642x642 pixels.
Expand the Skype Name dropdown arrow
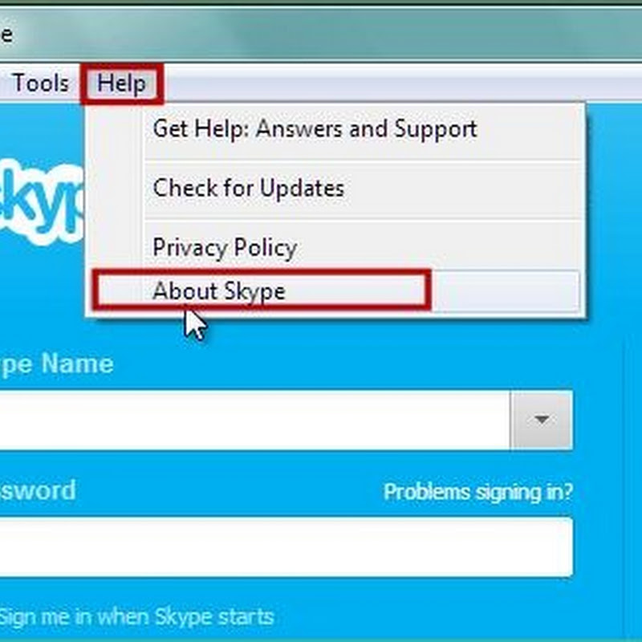tap(541, 420)
